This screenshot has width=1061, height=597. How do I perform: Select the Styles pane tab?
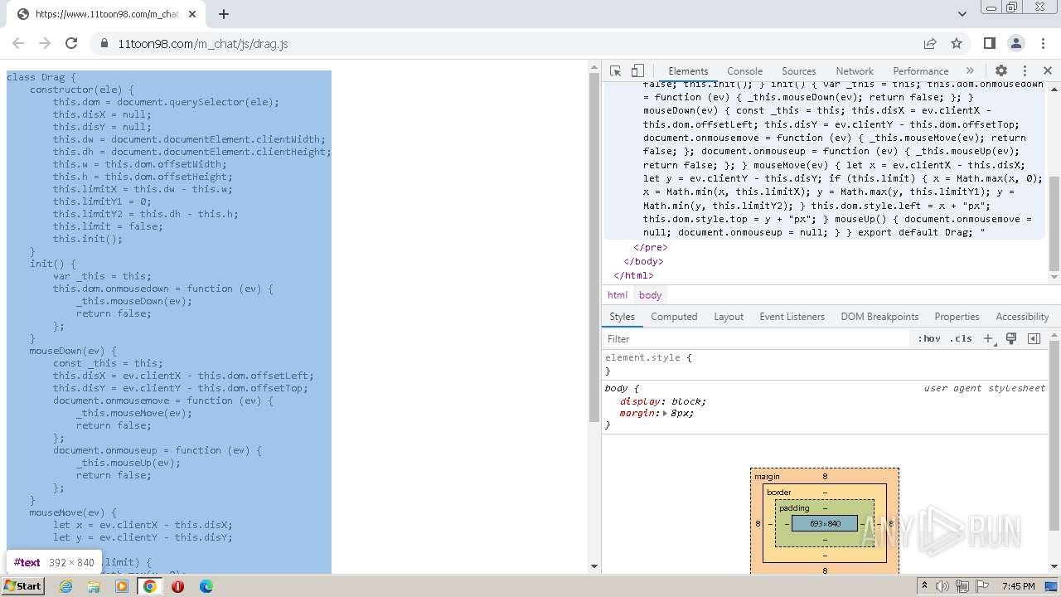tap(622, 317)
